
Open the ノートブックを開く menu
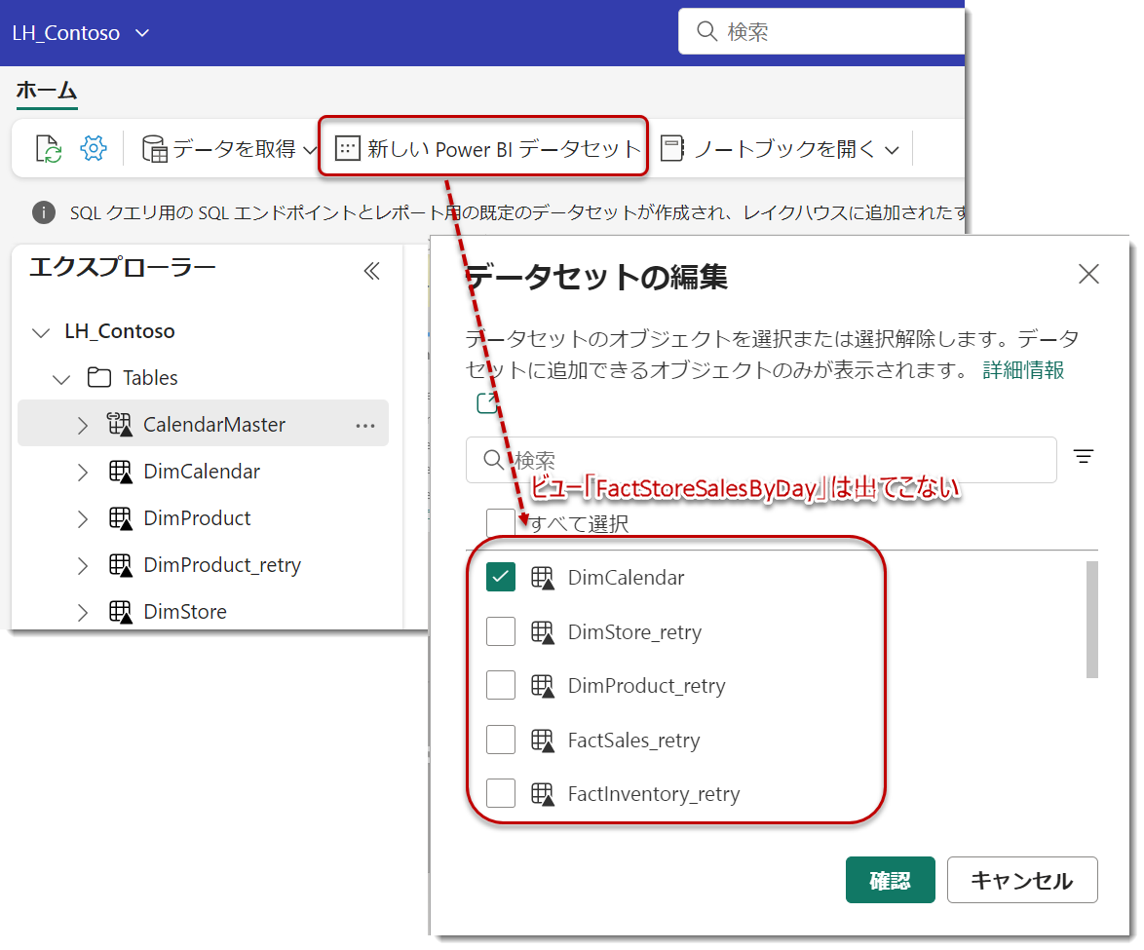point(780,149)
